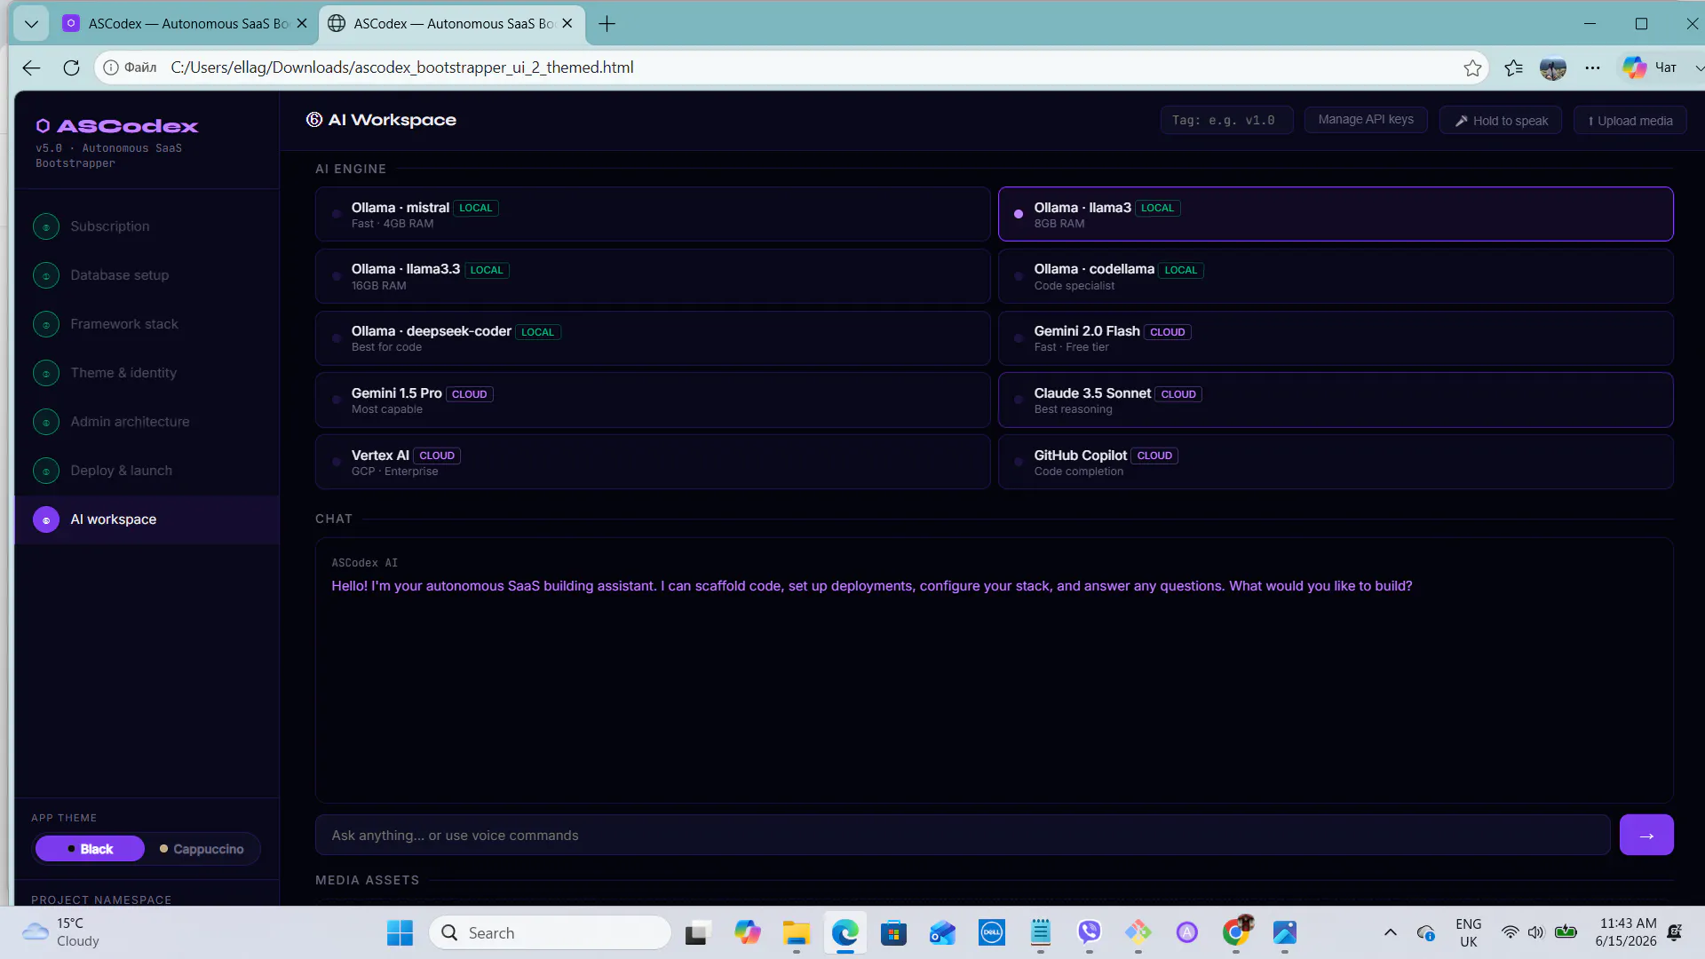Open Microsoft Store from the taskbar
The image size is (1705, 959).
[x=894, y=932]
